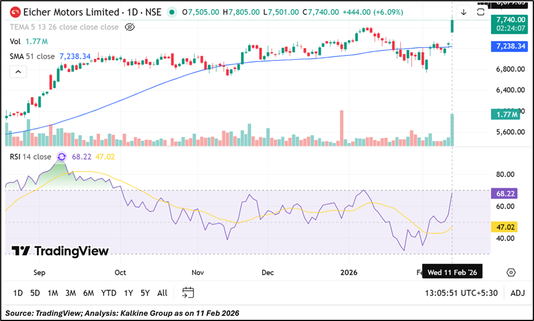Toggle ADJ adjusted price setting
Screen dimensions: 534x321
517,293
